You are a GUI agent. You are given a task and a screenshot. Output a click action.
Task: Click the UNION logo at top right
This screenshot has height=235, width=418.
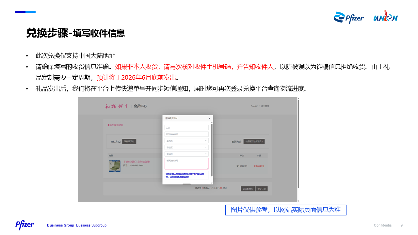[386, 17]
